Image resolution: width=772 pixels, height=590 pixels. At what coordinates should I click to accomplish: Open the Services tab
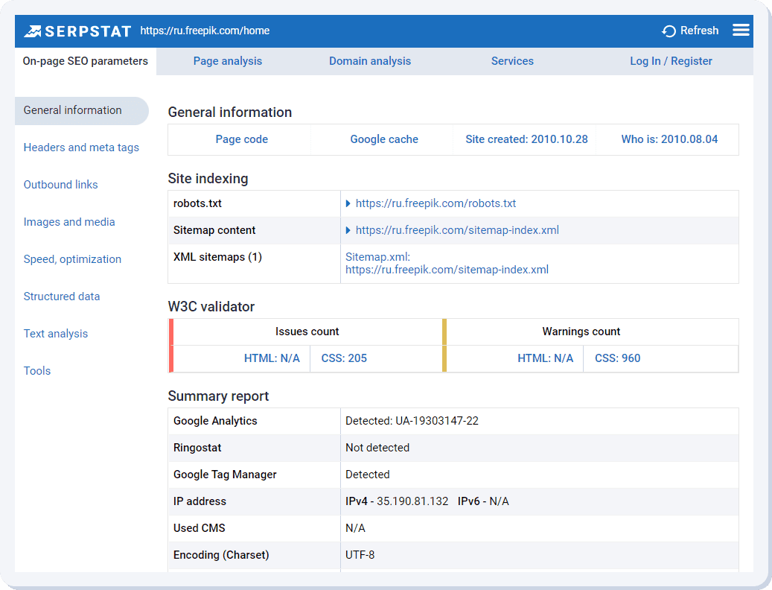(x=512, y=61)
